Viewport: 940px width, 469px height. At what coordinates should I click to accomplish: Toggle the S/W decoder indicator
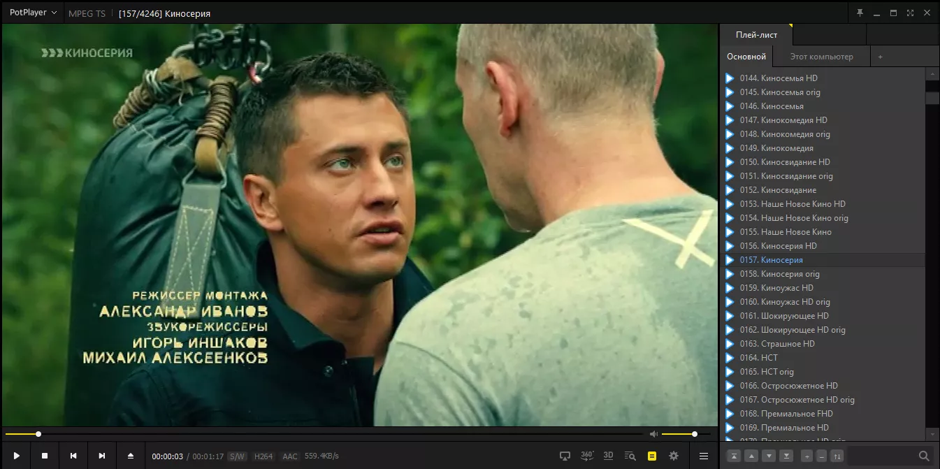pos(237,456)
